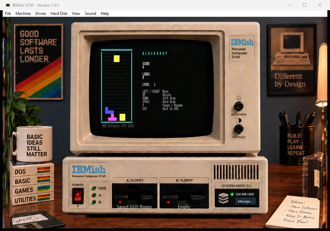Click the BLOCKDROP title on the CRT screen
The width and height of the screenshot is (330, 231).
click(x=155, y=53)
